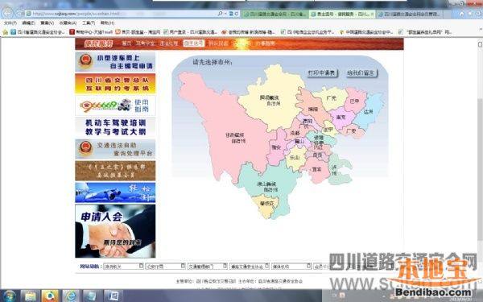Open the 文件 menu

point(10,23)
